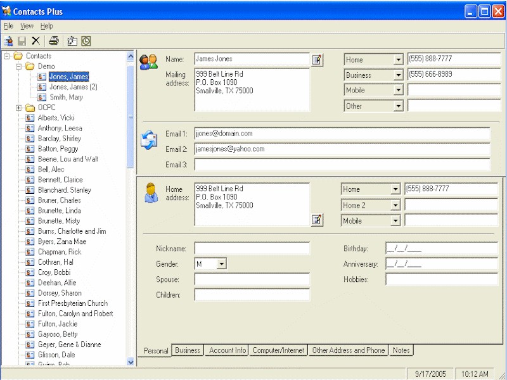Select the delete X toolbar icon
This screenshot has width=507, height=380.
(36, 41)
